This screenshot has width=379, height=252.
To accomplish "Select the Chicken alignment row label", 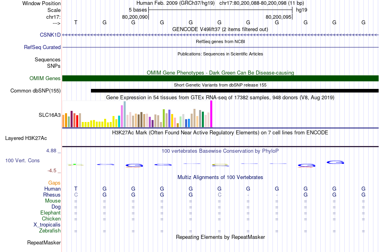I will click(51, 219).
